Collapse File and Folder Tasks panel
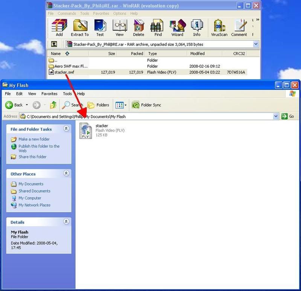Image resolution: width=301 pixels, height=291 pixels. tap(66, 128)
